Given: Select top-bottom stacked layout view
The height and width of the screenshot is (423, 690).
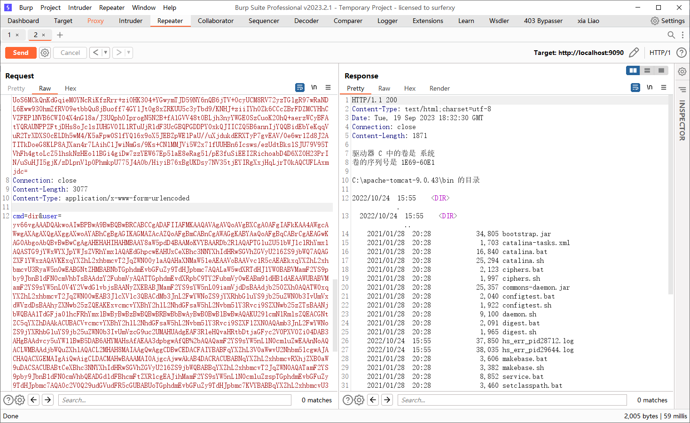Looking at the screenshot, I should tap(647, 70).
